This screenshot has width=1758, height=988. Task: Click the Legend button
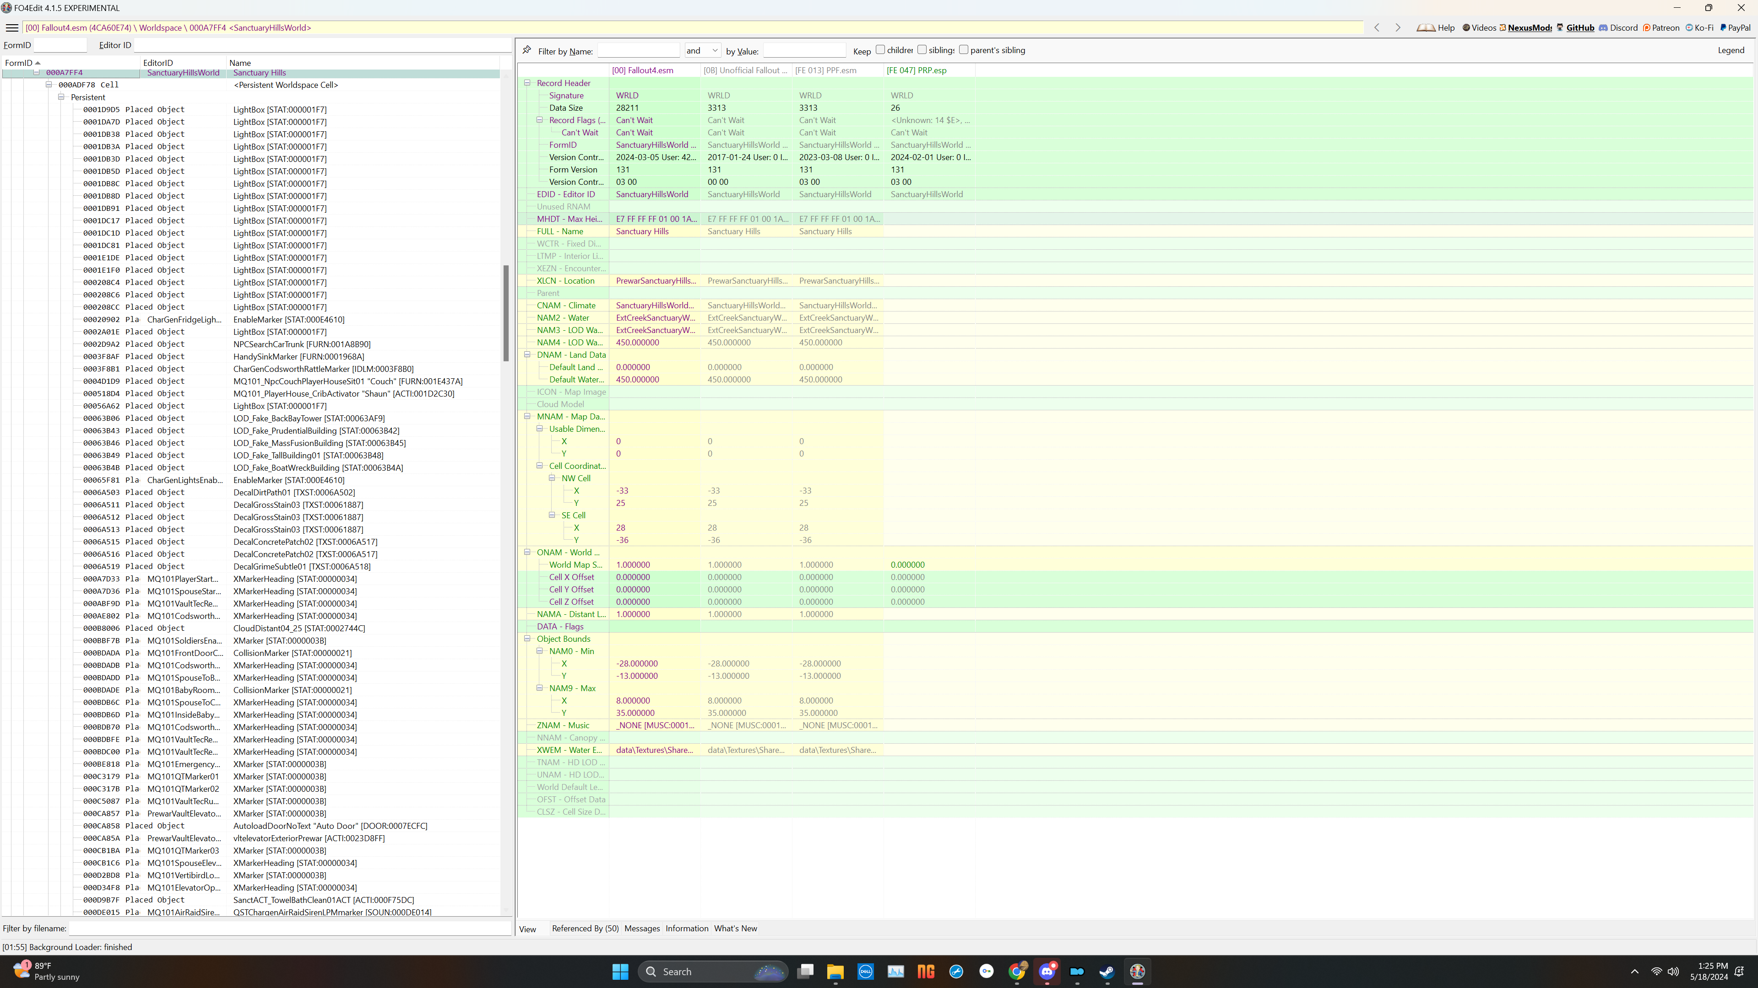click(x=1731, y=50)
